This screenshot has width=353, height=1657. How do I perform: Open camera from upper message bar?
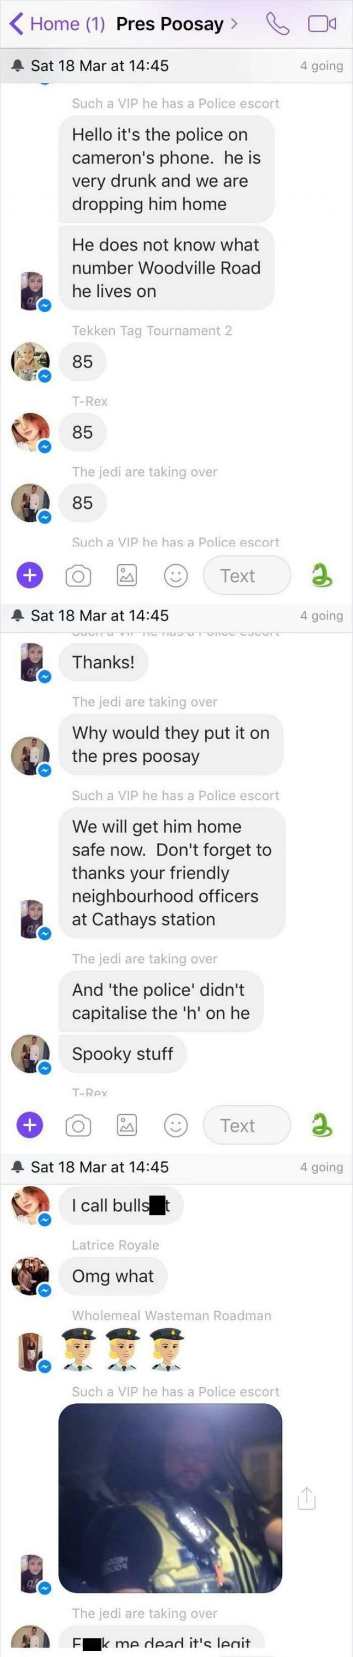coord(78,575)
